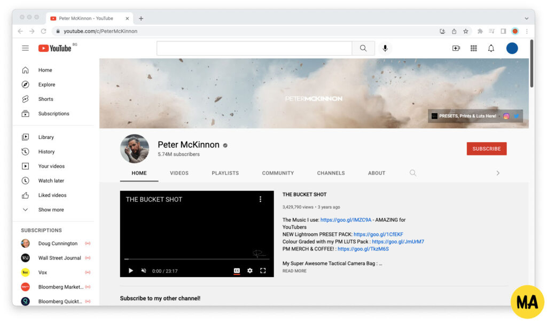Open the notifications bell
Screen dimensions: 547x321
(x=491, y=48)
